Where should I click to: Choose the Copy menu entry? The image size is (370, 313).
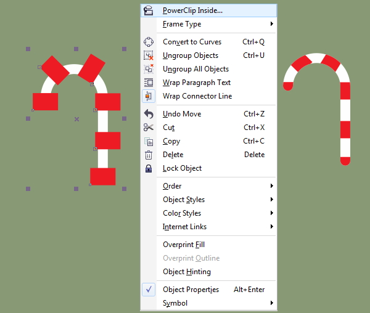pos(208,141)
